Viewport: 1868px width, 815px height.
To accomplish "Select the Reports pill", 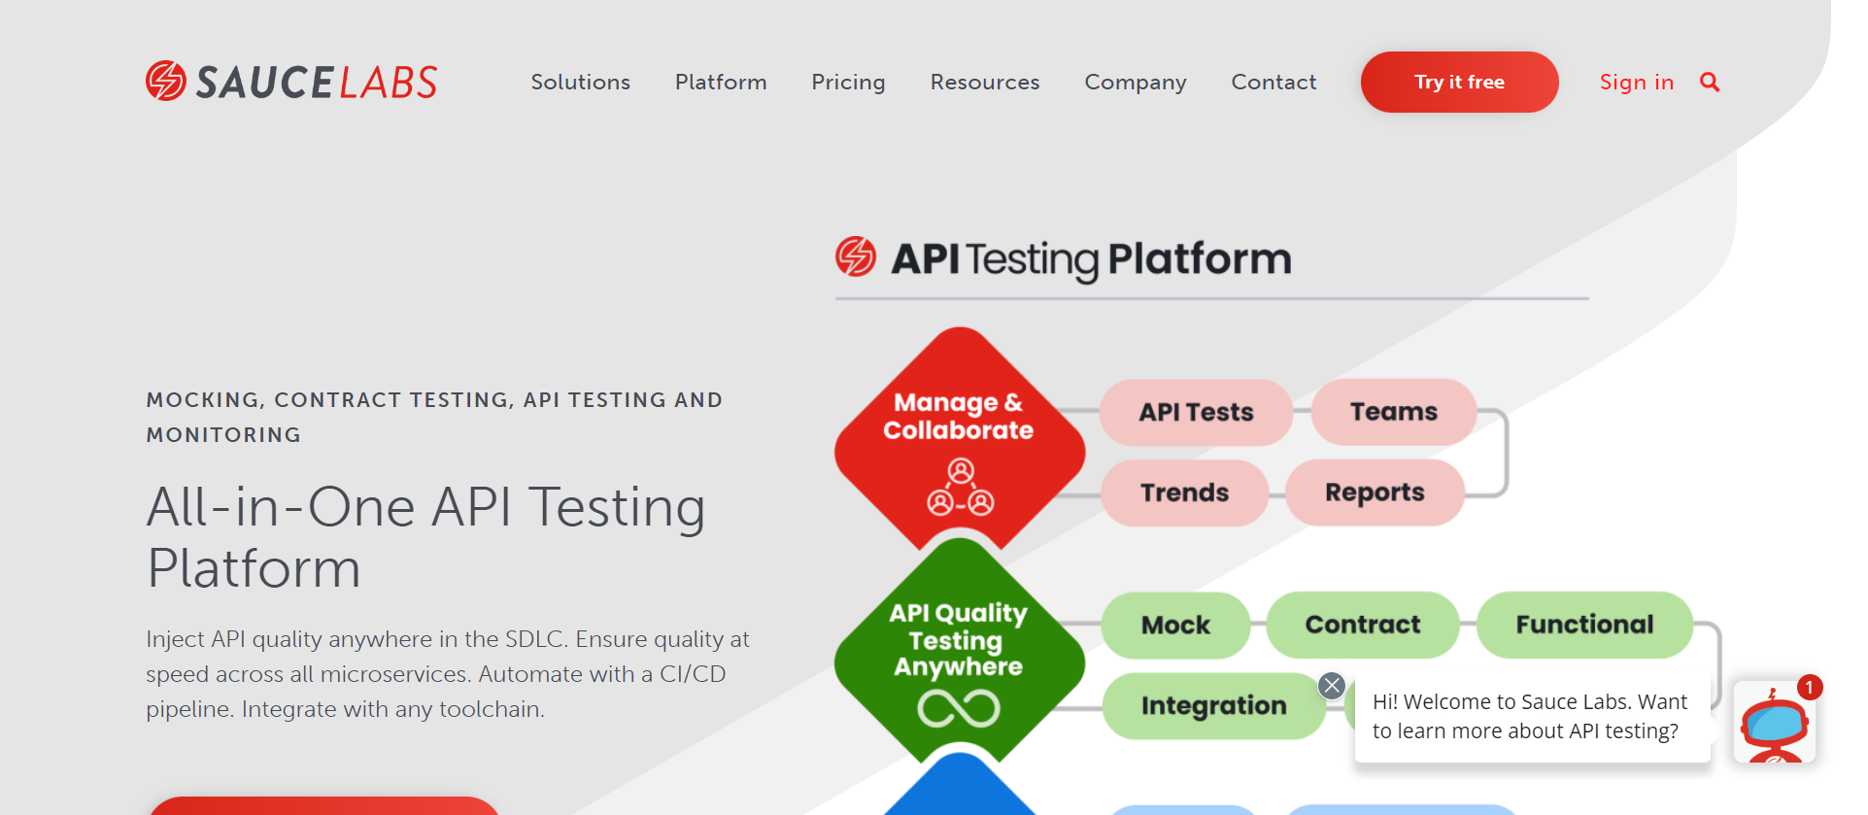I will [x=1375, y=492].
